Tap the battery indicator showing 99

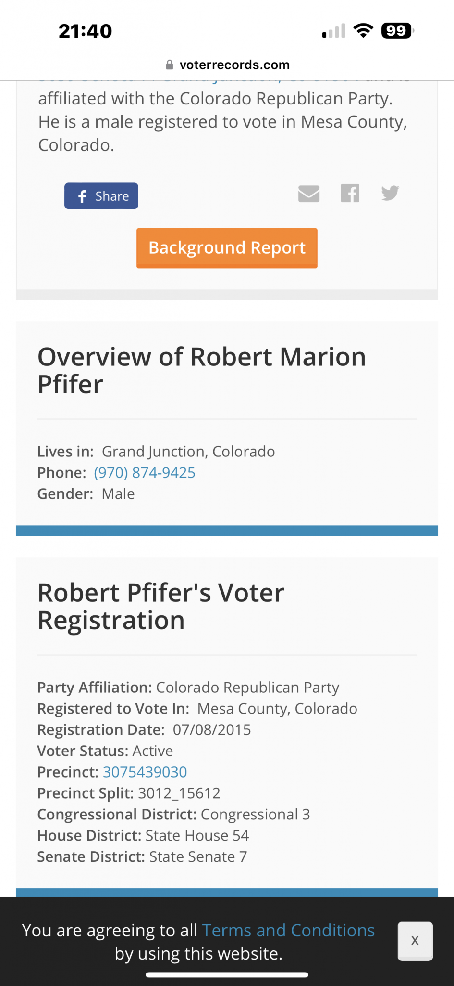pyautogui.click(x=397, y=31)
